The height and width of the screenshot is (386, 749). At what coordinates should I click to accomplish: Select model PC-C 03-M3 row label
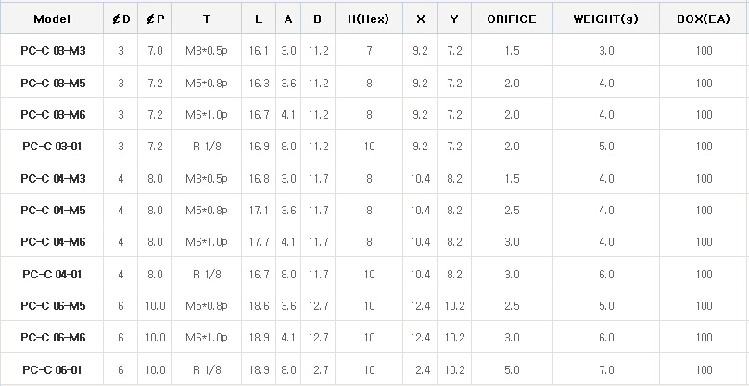pyautogui.click(x=53, y=51)
